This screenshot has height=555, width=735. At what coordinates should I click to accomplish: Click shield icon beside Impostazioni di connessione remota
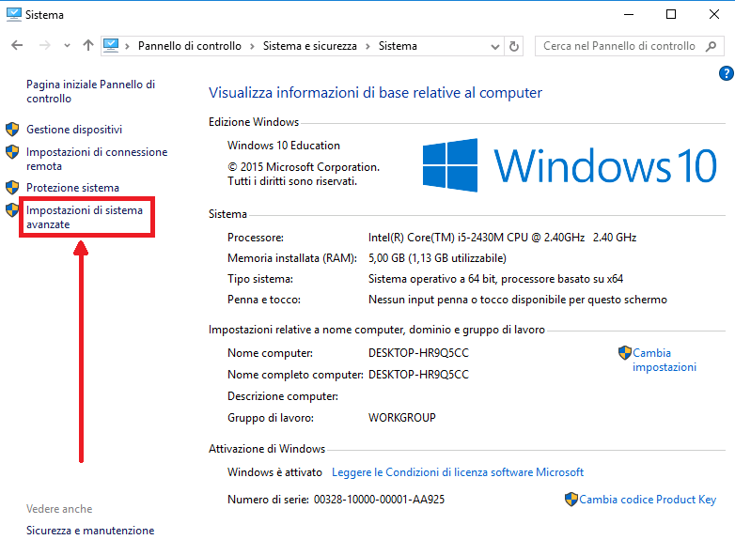(12, 152)
